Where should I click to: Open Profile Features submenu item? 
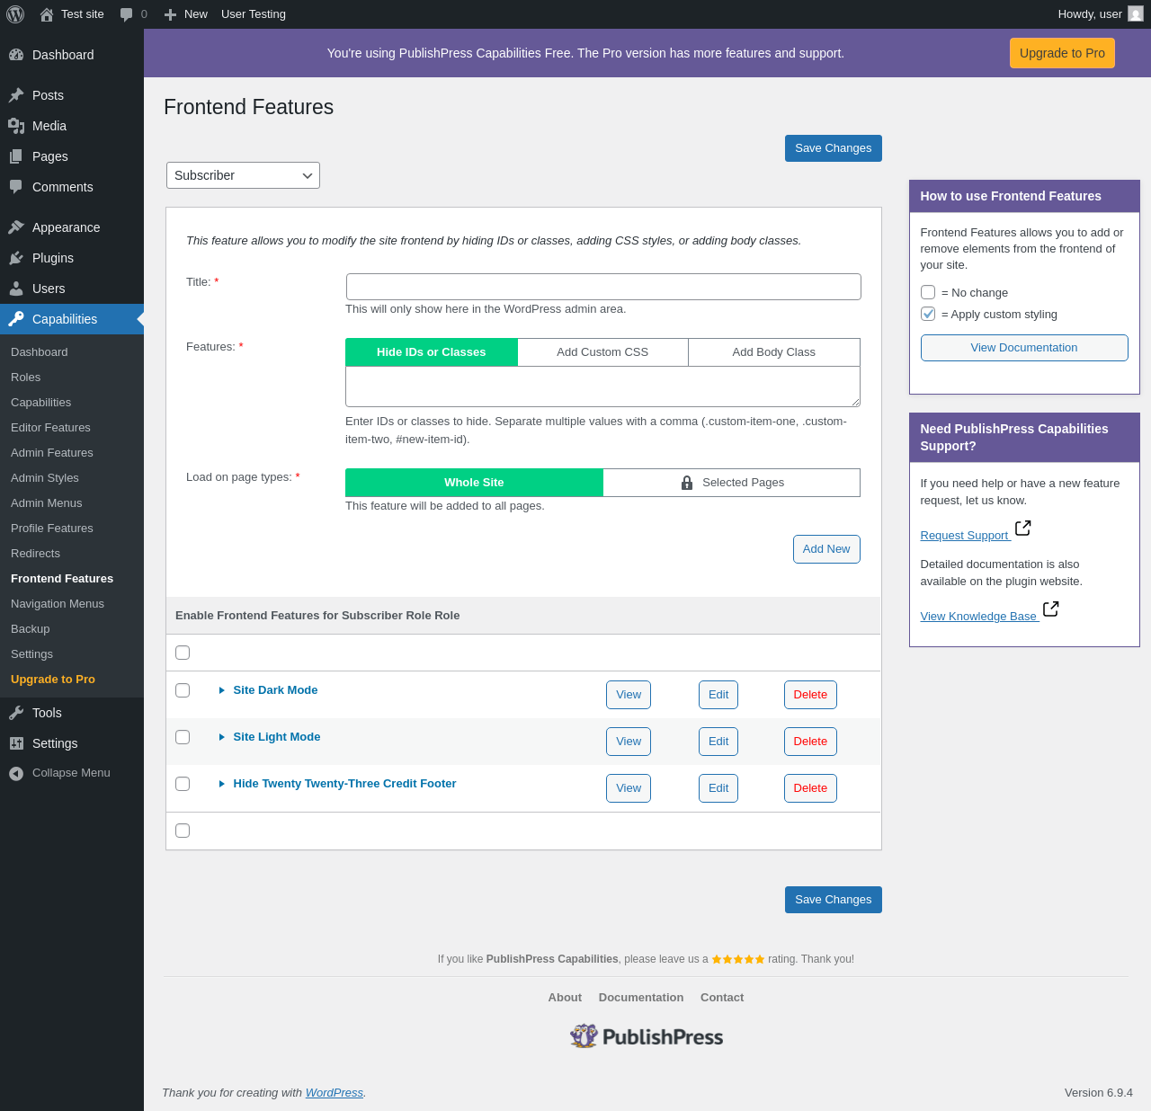point(52,529)
